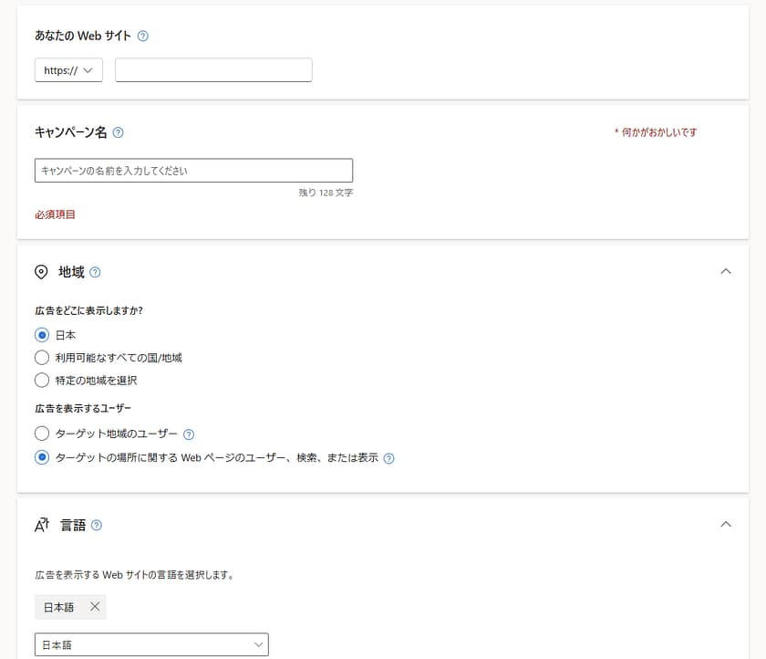766x659 pixels.
Task: Click help icon beside あなたの Web サイト
Action: click(x=142, y=37)
